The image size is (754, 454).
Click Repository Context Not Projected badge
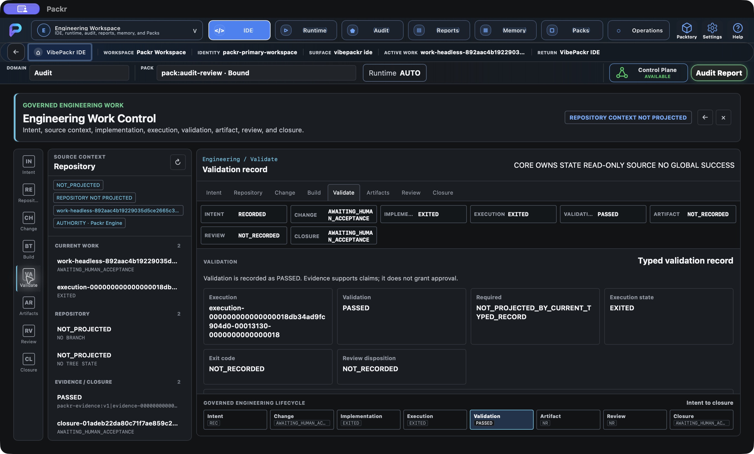(x=628, y=117)
